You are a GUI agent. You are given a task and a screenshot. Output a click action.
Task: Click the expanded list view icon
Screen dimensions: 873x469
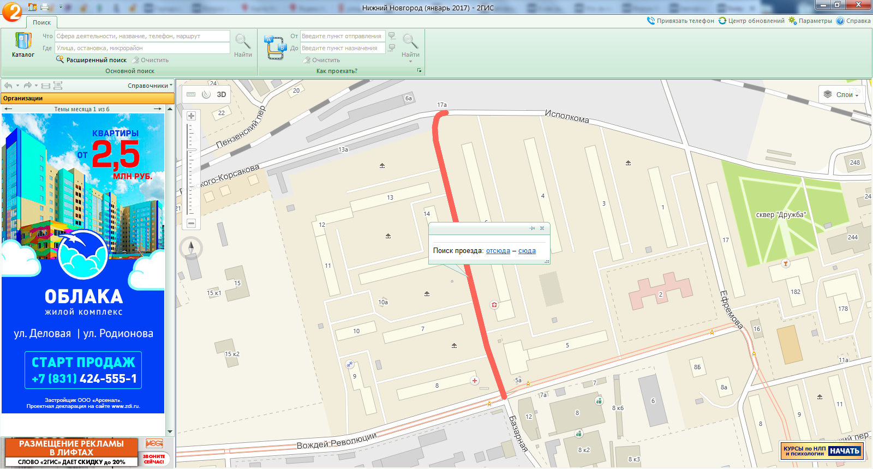[58, 86]
